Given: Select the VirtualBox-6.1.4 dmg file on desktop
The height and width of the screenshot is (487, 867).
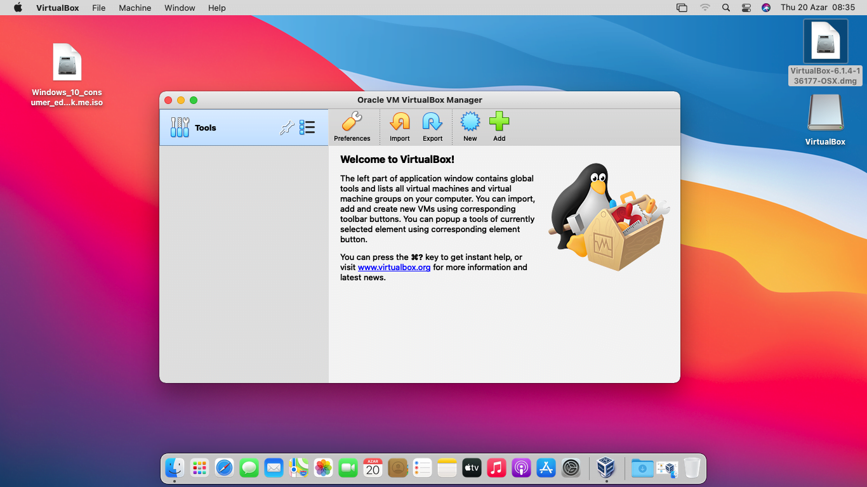Looking at the screenshot, I should [x=825, y=52].
